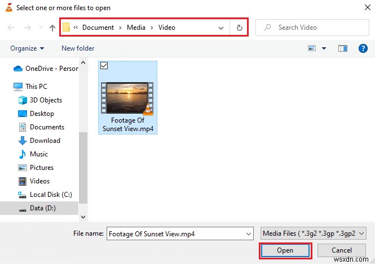Click the Local Disk drive icon
This screenshot has width=375, height=265.
[x=22, y=195]
